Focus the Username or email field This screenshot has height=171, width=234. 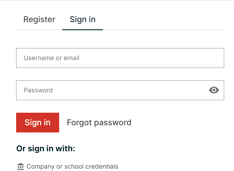coord(120,58)
